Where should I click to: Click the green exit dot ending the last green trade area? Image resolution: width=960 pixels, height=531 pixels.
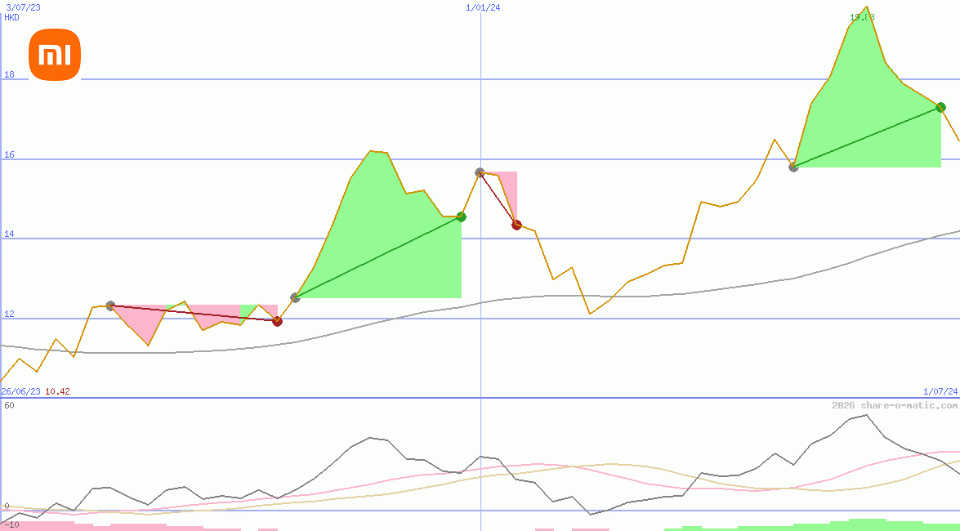click(x=940, y=107)
